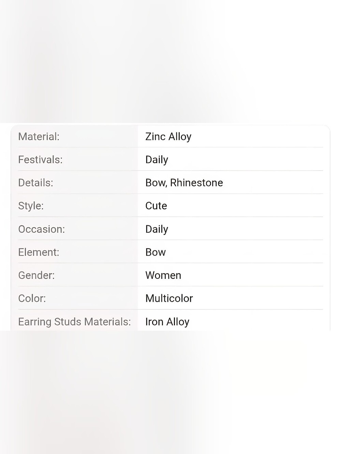Viewport: 341px width, 454px height.
Task: Select the Cute style value
Action: tap(156, 206)
